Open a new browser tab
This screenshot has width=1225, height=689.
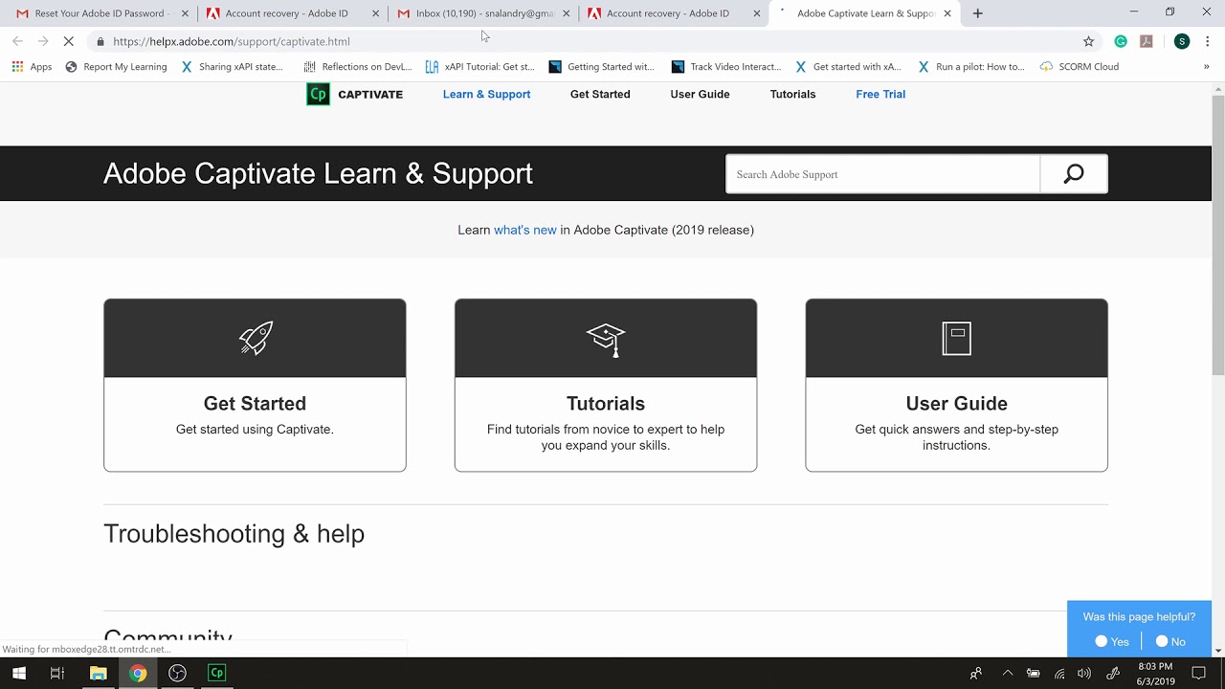tap(977, 13)
